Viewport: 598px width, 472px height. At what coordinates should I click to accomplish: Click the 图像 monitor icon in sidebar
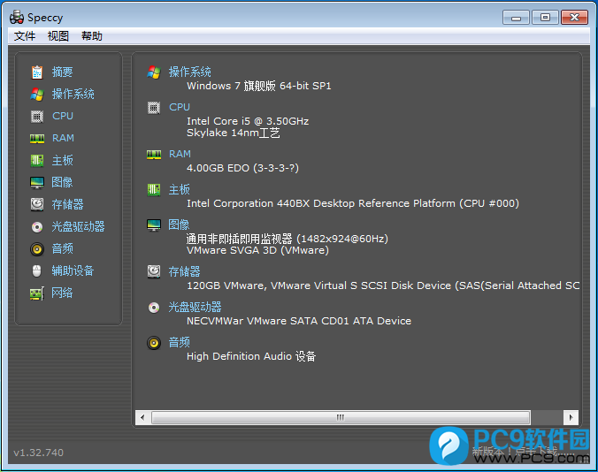pyautogui.click(x=37, y=182)
